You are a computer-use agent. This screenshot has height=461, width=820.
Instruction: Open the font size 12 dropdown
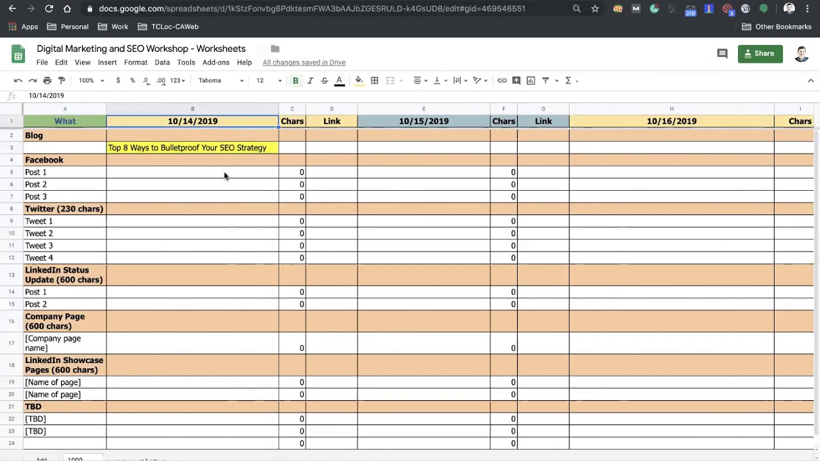coord(269,81)
